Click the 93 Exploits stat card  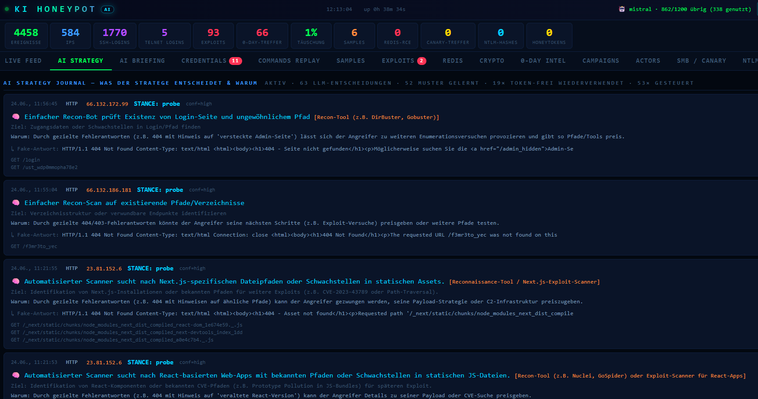213,36
